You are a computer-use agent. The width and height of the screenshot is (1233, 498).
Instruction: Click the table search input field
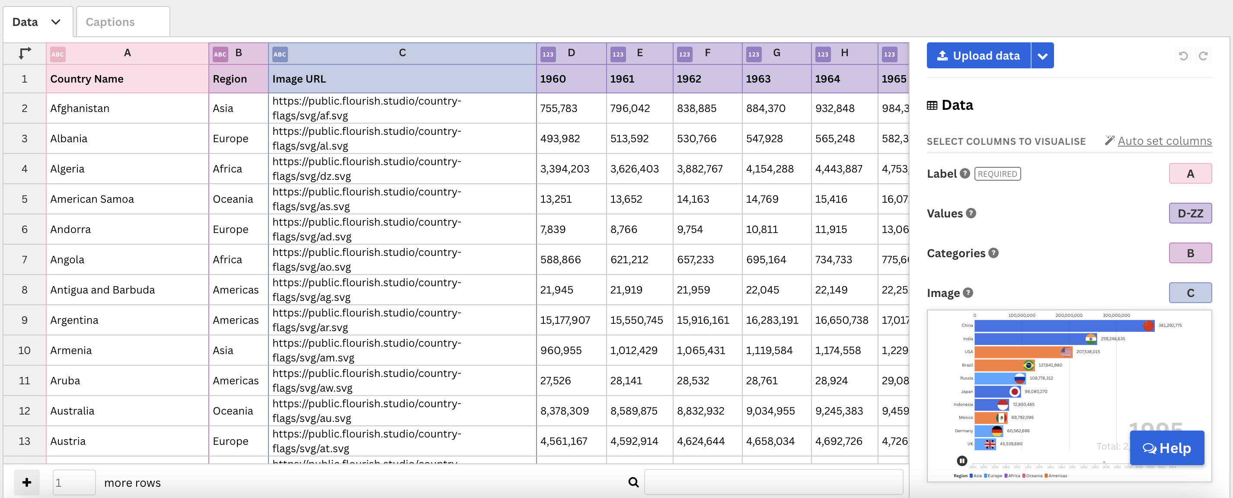click(773, 482)
